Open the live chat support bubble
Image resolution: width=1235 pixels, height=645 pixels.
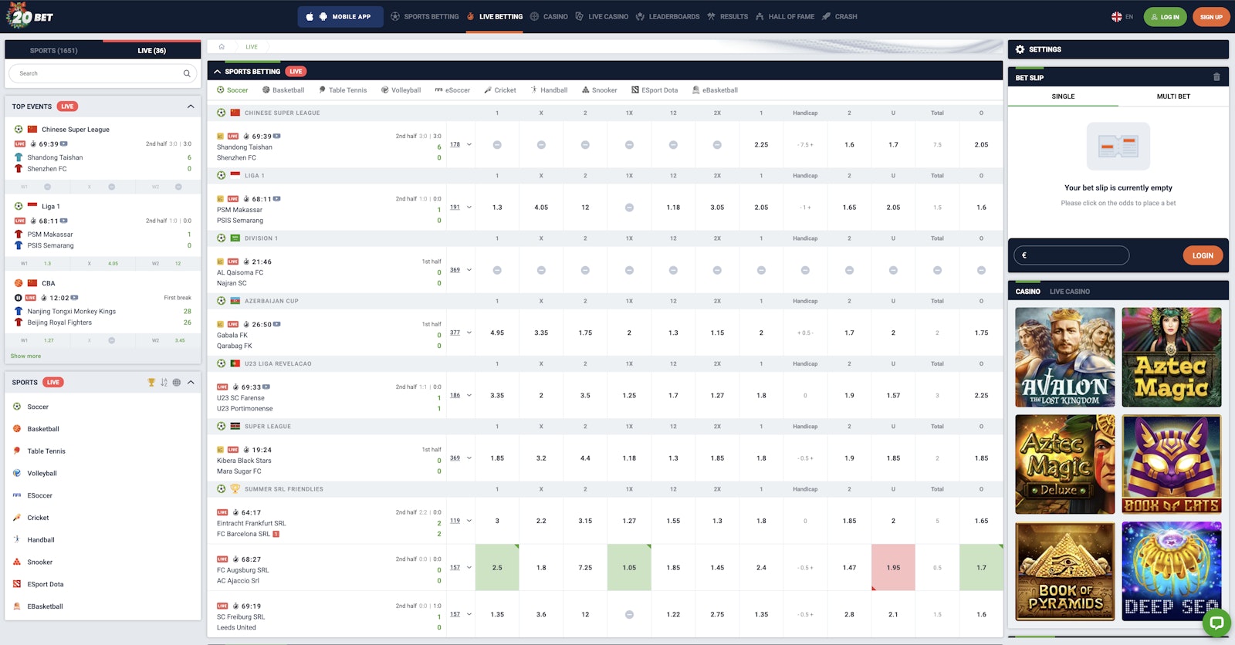[1216, 622]
